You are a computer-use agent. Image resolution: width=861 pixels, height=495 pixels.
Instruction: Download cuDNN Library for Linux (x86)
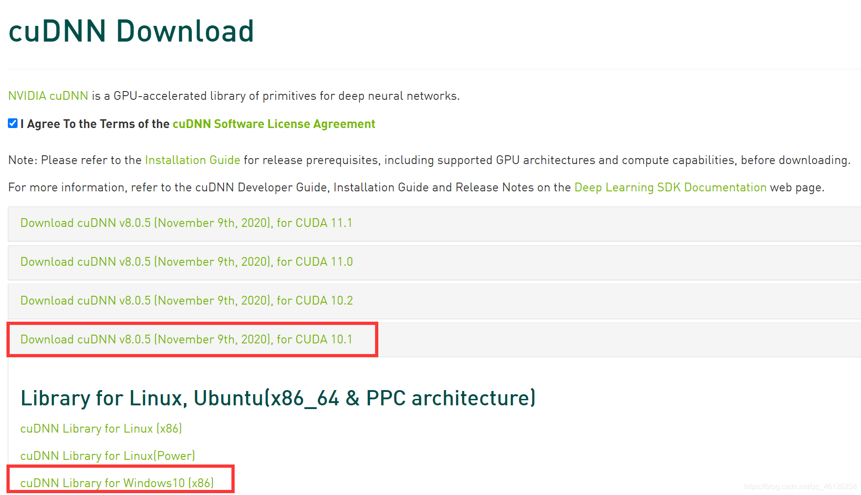tap(101, 428)
